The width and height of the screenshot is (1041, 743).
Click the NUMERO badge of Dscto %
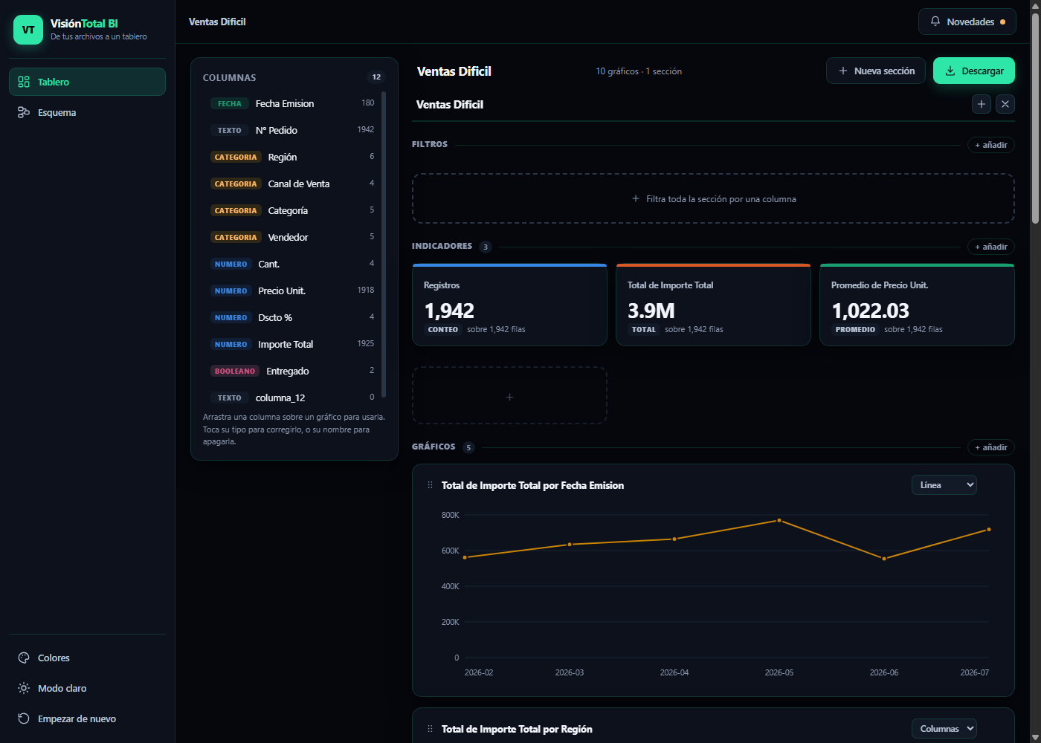pos(231,318)
